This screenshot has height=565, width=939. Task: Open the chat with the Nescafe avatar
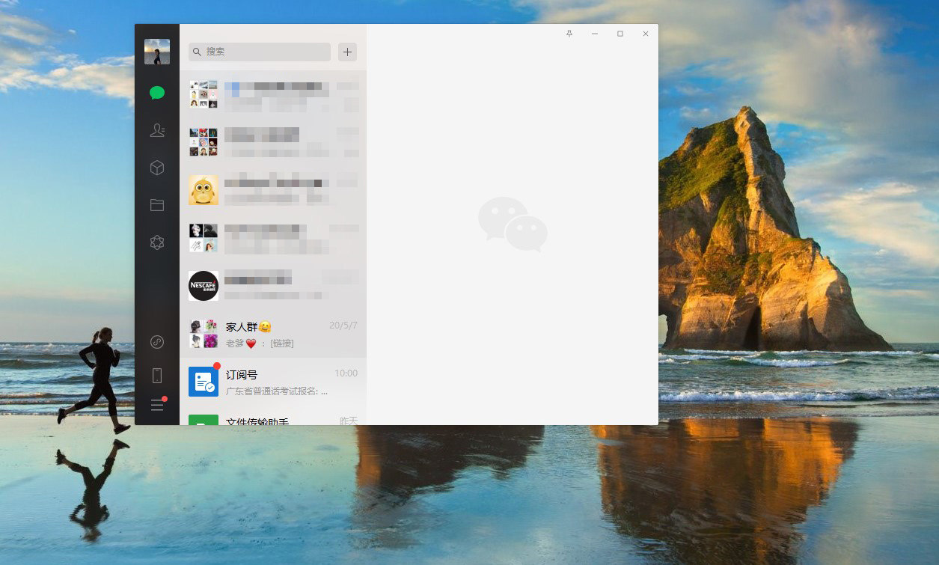pos(273,286)
